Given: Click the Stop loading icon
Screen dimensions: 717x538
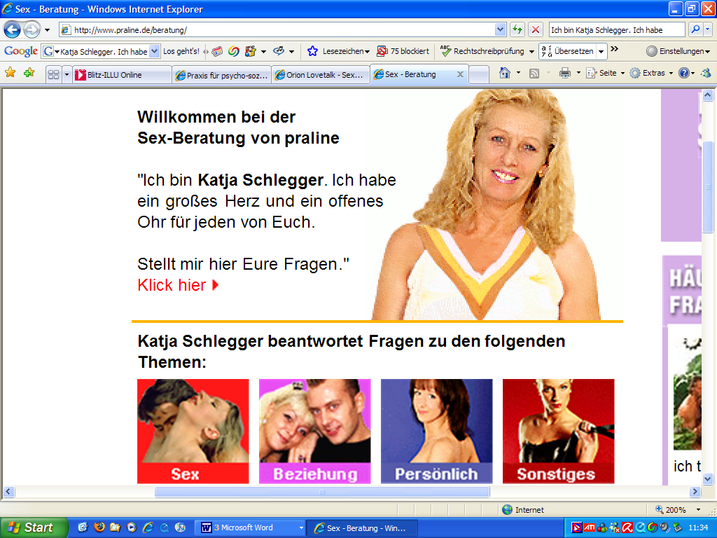Looking at the screenshot, I should click(x=536, y=29).
